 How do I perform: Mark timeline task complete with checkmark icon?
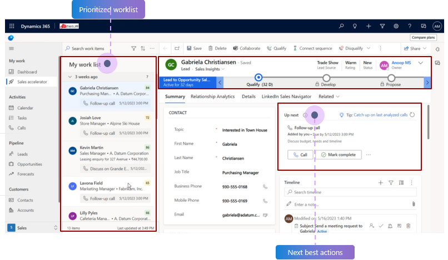(381, 226)
